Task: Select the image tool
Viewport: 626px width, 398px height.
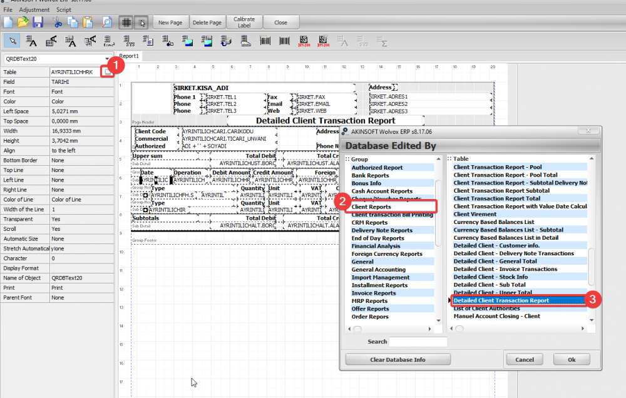Action: click(x=187, y=41)
